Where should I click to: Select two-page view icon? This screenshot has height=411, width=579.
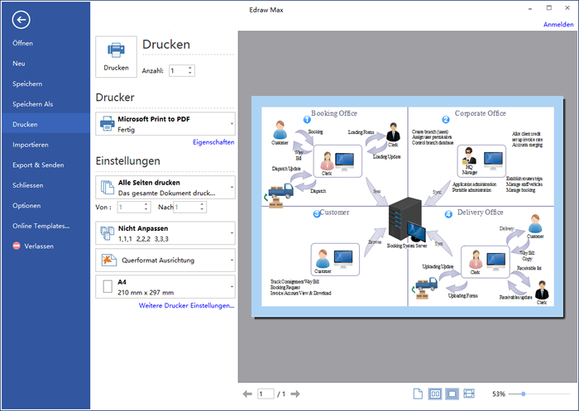pyautogui.click(x=435, y=394)
